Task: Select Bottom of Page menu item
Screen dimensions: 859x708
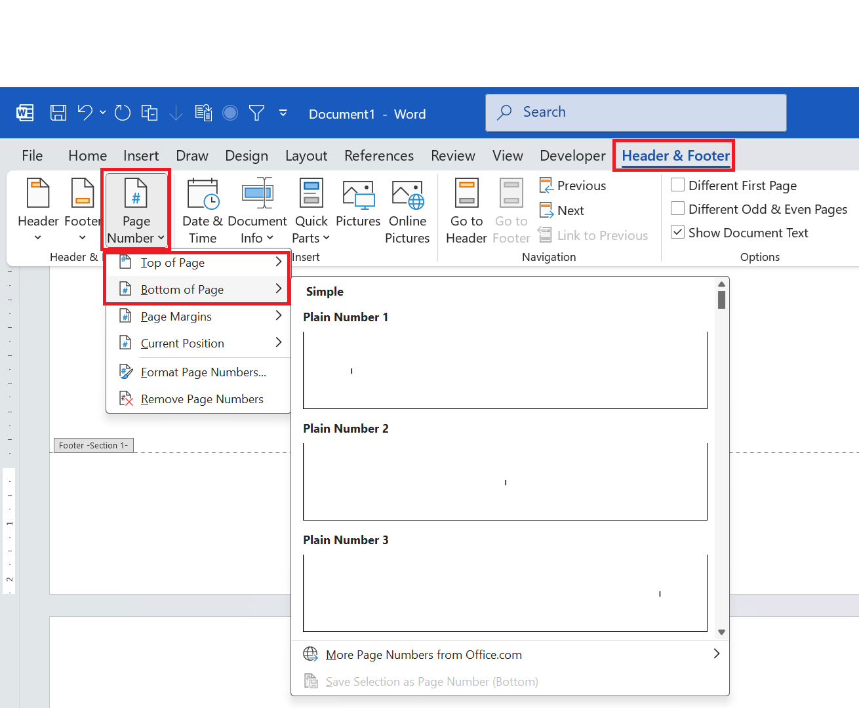Action: coord(198,289)
